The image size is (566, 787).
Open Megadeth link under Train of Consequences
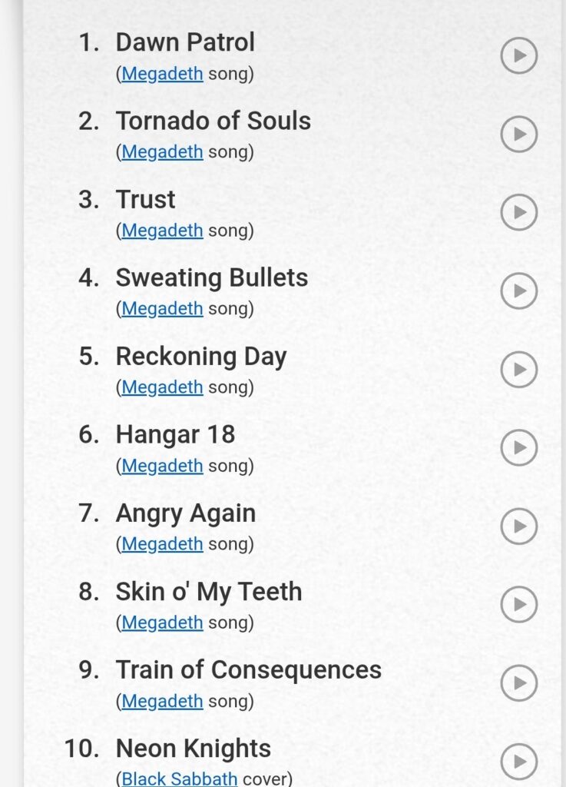click(162, 701)
